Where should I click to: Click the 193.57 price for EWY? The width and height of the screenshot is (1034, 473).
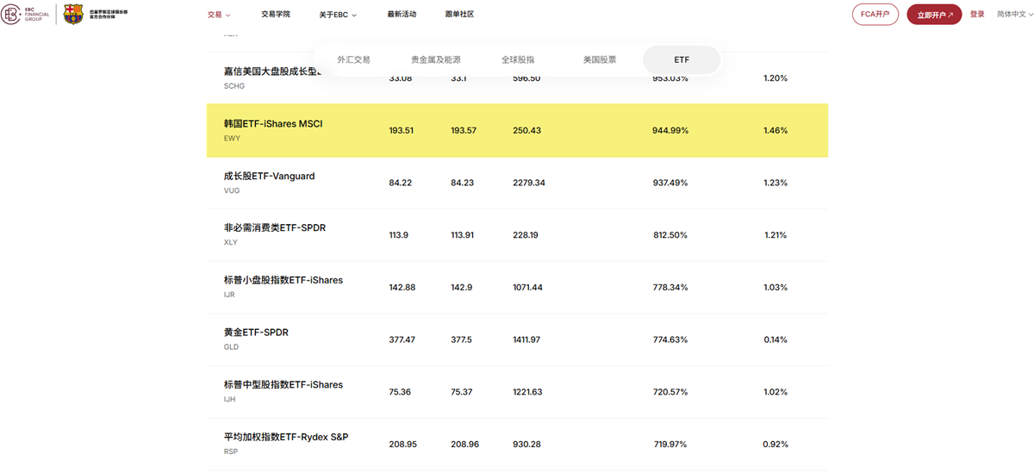[x=464, y=131]
